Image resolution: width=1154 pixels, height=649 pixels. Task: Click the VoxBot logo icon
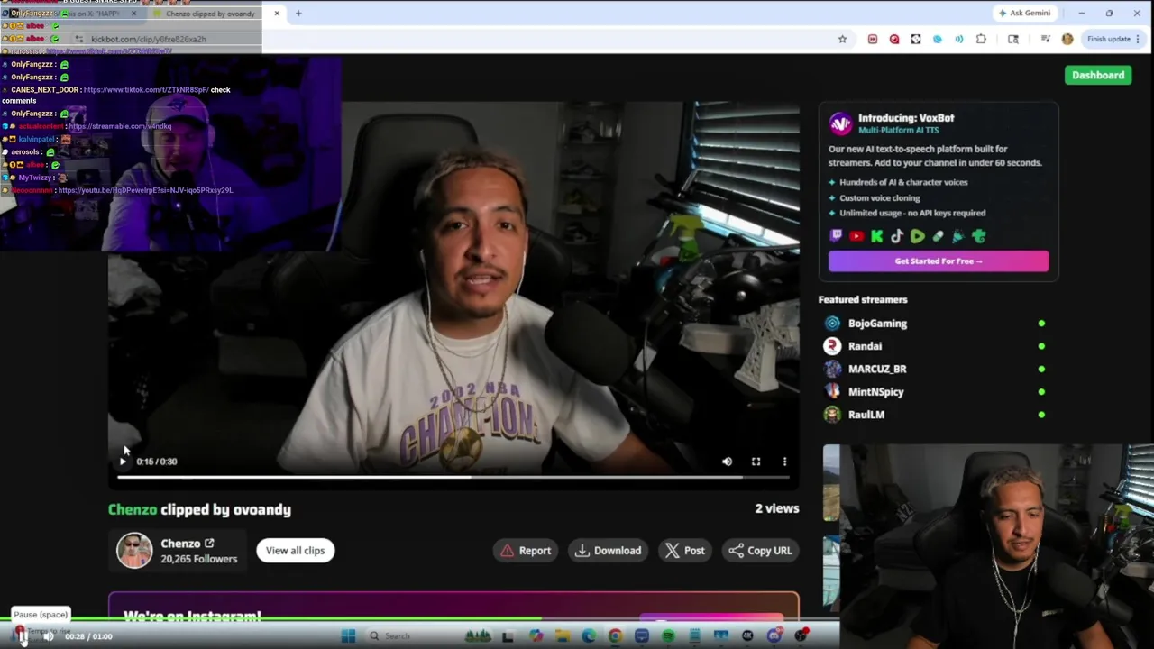(x=840, y=123)
